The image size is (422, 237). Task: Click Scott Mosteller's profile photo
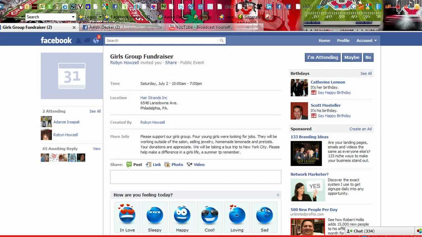click(299, 111)
